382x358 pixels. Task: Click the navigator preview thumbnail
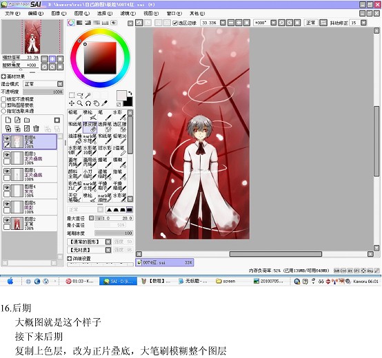[x=32, y=37]
